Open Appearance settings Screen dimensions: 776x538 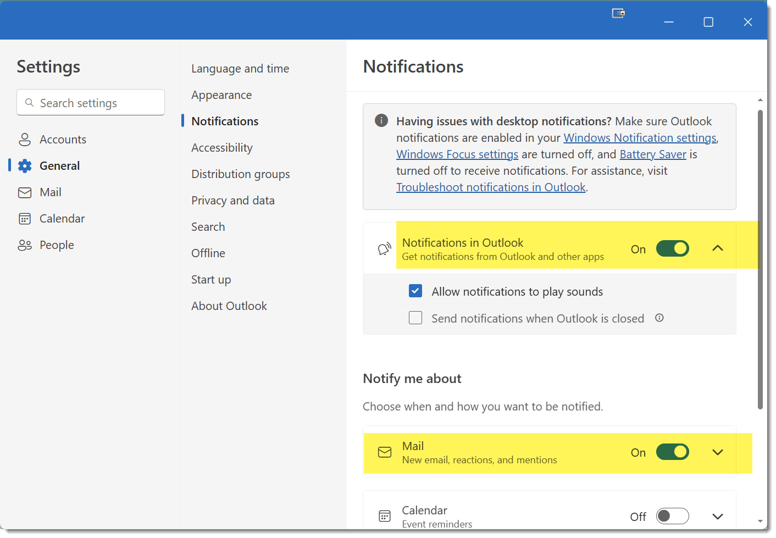point(221,95)
